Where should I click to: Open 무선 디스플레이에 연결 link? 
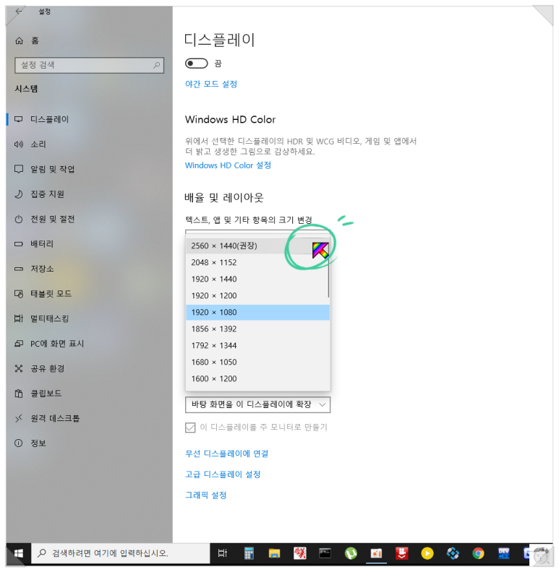[226, 454]
